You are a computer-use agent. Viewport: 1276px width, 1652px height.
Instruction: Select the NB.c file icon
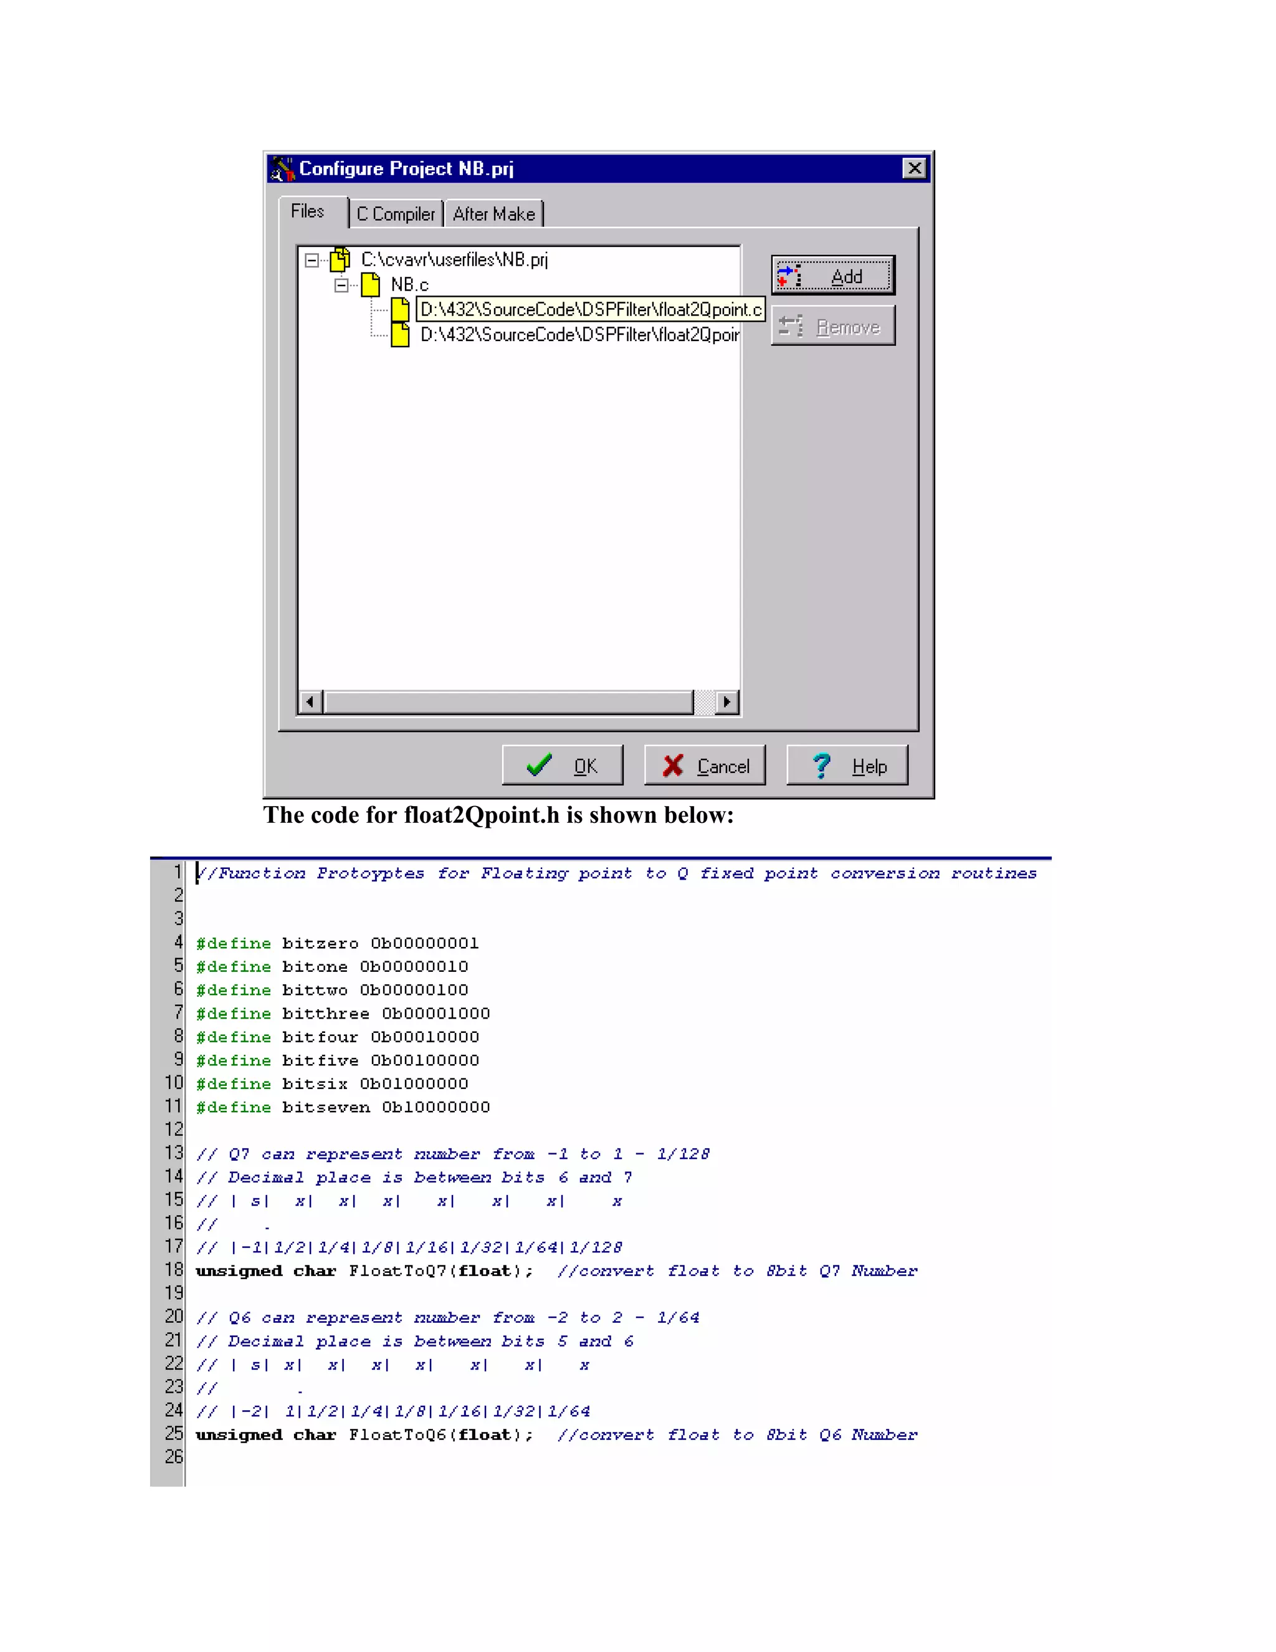click(371, 284)
